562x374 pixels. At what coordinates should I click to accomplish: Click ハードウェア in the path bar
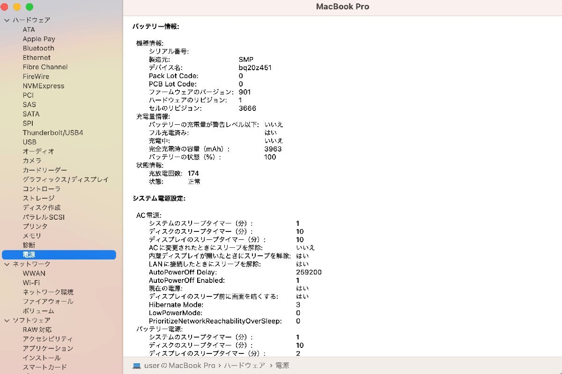tap(244, 366)
